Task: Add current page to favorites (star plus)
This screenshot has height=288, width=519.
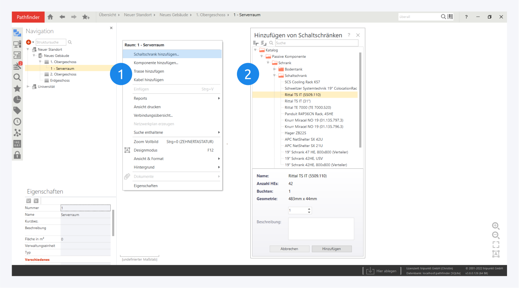Action: 86,17
